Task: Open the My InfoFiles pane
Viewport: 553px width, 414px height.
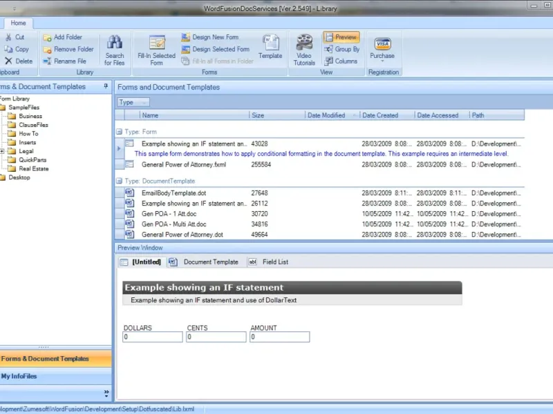Action: pos(19,376)
